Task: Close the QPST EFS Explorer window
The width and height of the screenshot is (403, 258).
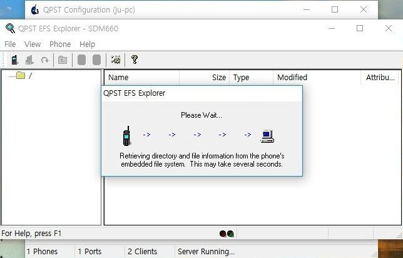Action: pyautogui.click(x=389, y=28)
